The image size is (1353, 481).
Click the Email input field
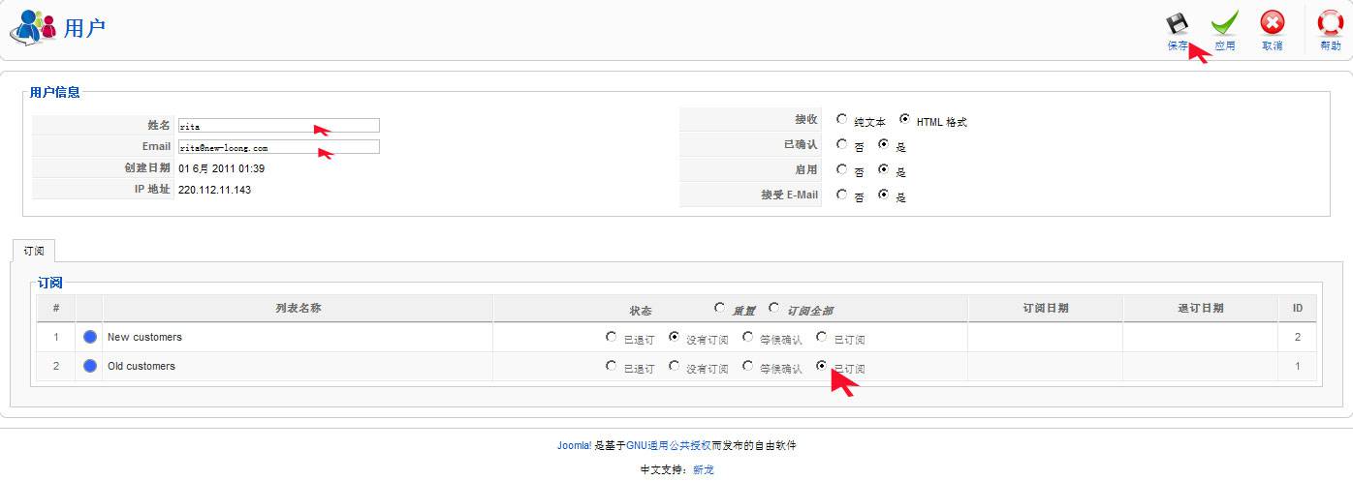278,147
